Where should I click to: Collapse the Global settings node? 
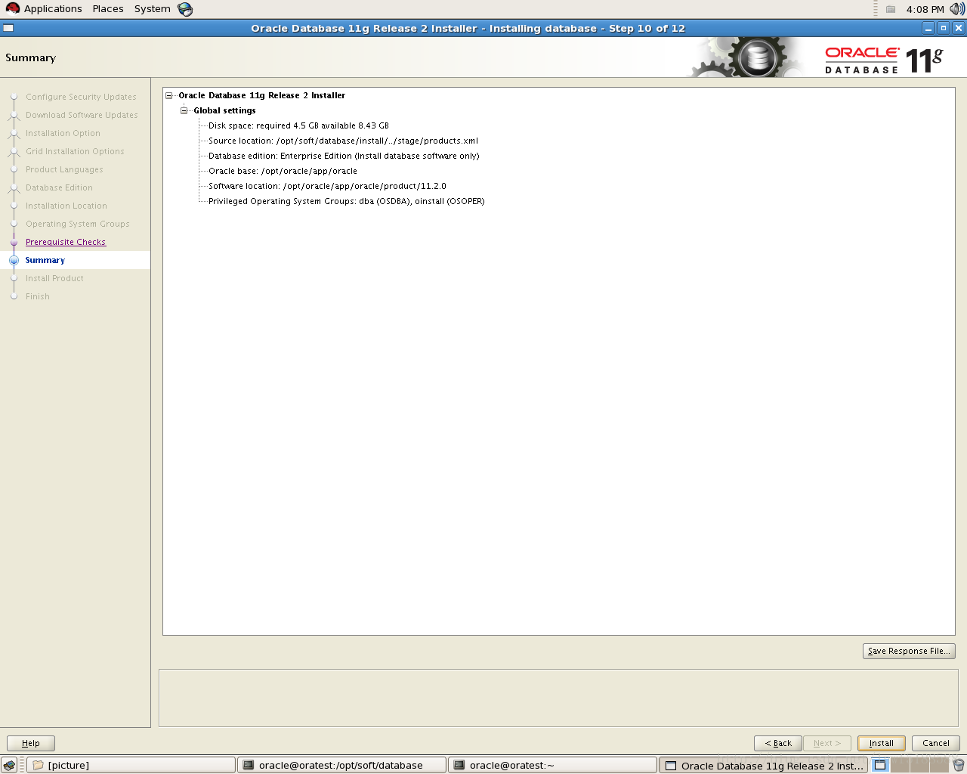(x=184, y=111)
